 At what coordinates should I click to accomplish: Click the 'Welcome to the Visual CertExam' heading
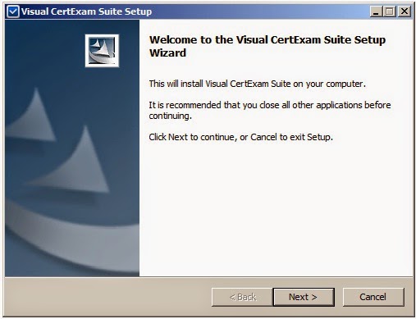click(267, 46)
